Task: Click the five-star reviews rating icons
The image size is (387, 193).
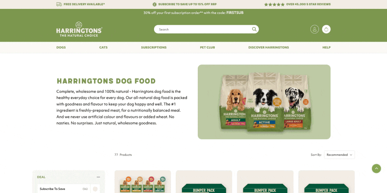Action: click(x=274, y=4)
